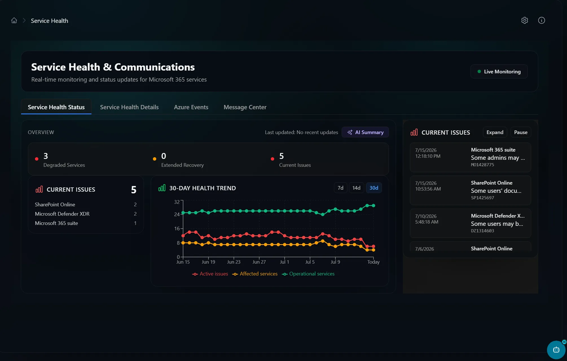567x361 pixels.
Task: Click the Jul 1 axis label
Action: (284, 262)
